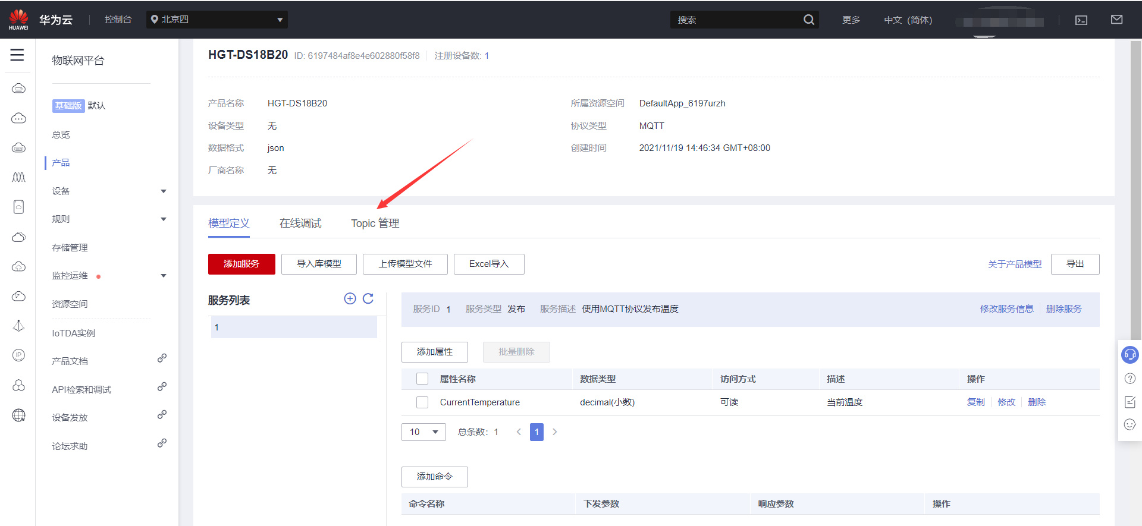Go to previous page arrow in pagination
This screenshot has width=1142, height=526.
tap(519, 432)
